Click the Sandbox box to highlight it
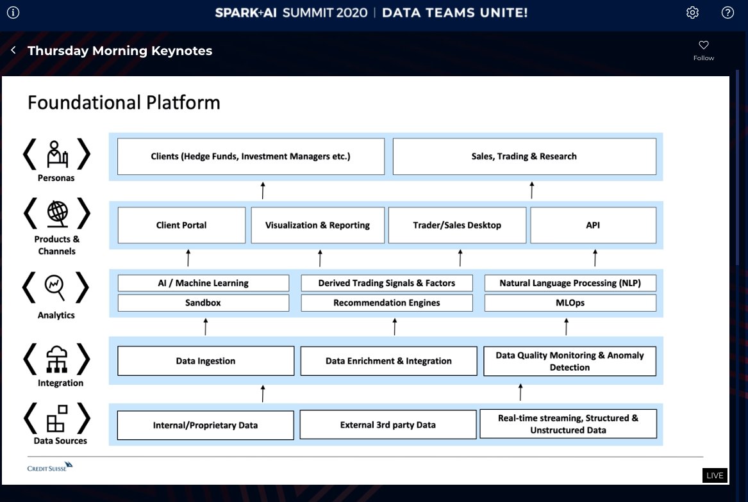 coord(203,302)
